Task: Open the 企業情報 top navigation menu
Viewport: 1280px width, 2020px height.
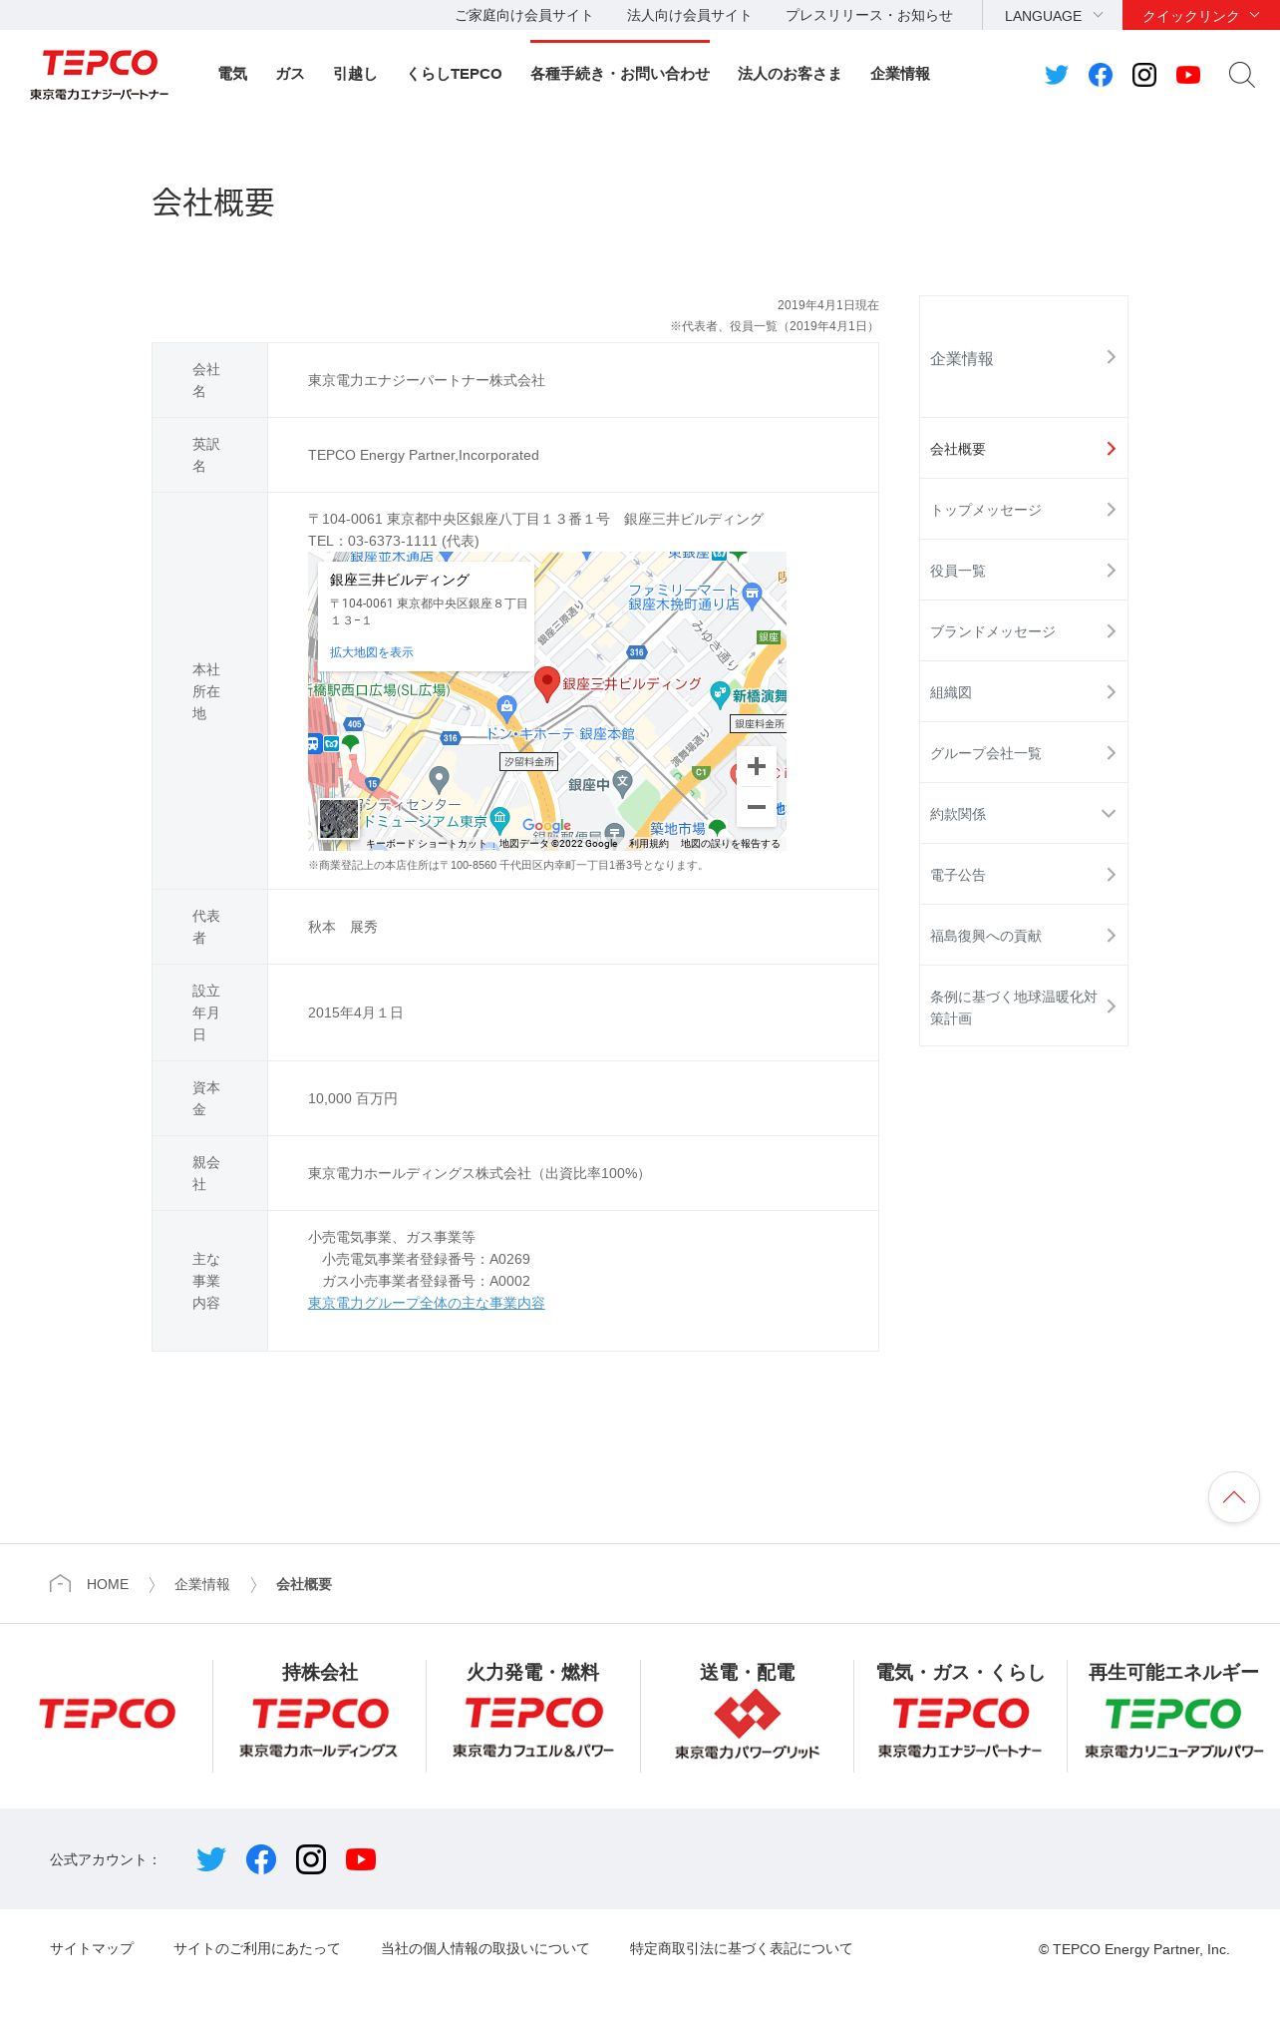Action: [x=900, y=74]
